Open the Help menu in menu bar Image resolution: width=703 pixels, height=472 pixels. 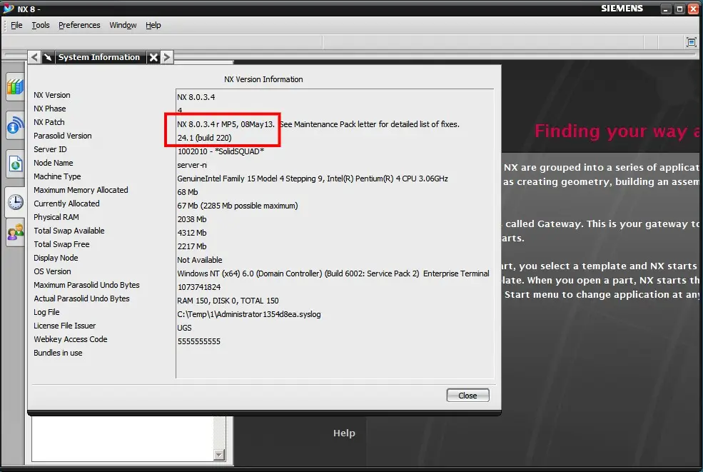pyautogui.click(x=153, y=25)
